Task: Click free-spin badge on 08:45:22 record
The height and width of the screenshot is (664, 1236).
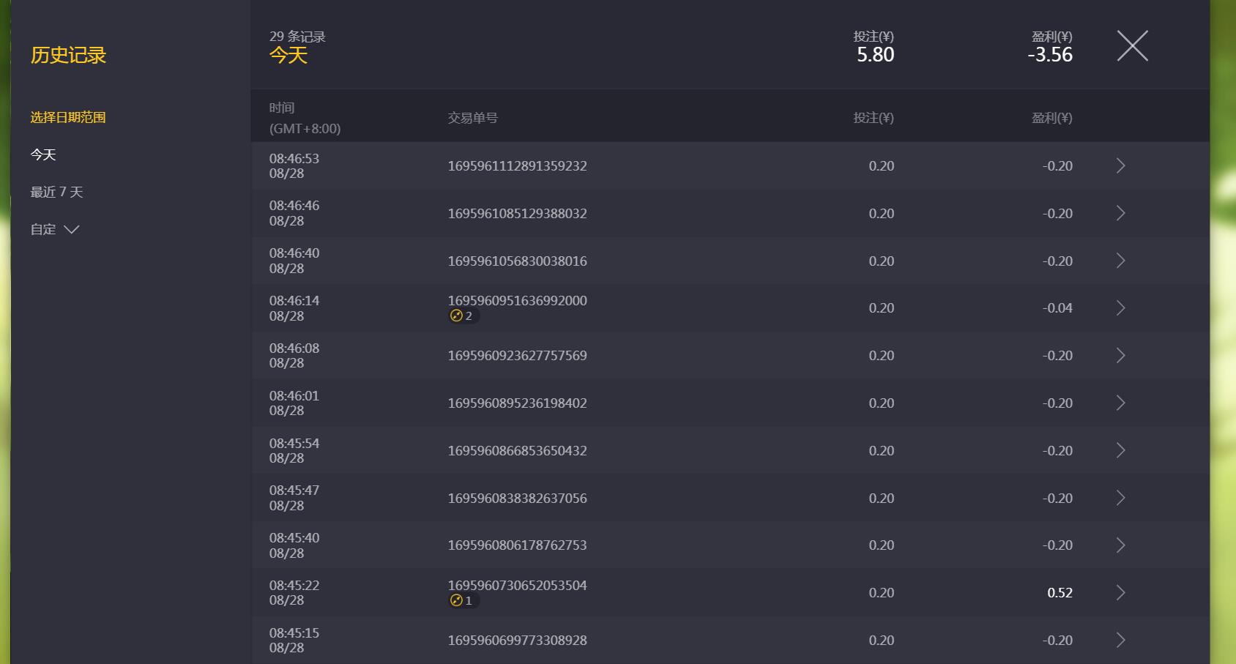Action: point(462,601)
